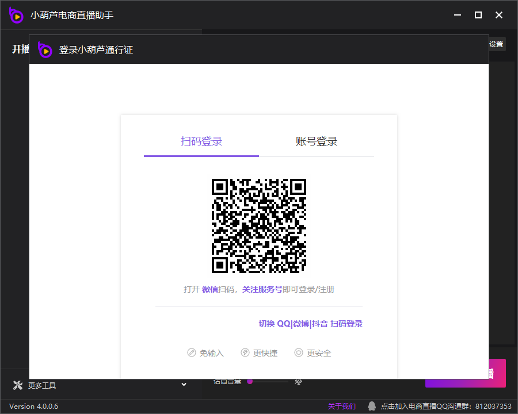This screenshot has width=518, height=414.
Task: Click the logo icon in login dialog header
Action: 45,50
